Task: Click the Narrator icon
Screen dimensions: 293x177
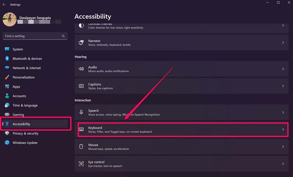Action: coord(81,43)
